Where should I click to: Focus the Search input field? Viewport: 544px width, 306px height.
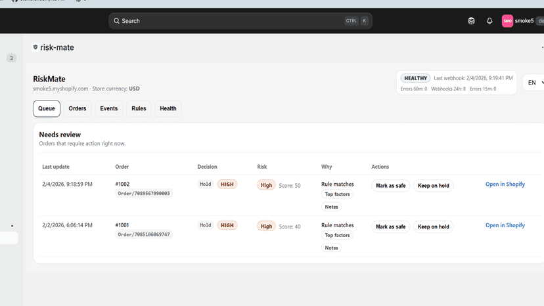[240, 21]
